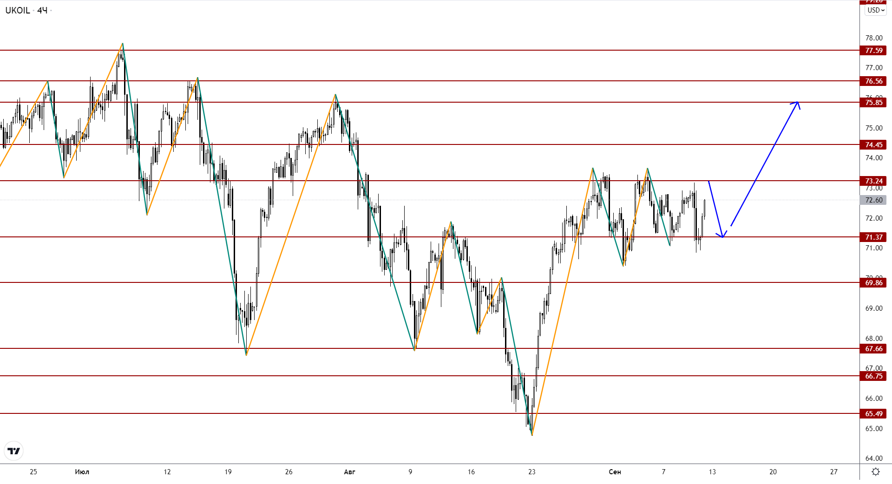This screenshot has height=484, width=892.
Task: Click the Авг date label on time axis
Action: coord(349,472)
